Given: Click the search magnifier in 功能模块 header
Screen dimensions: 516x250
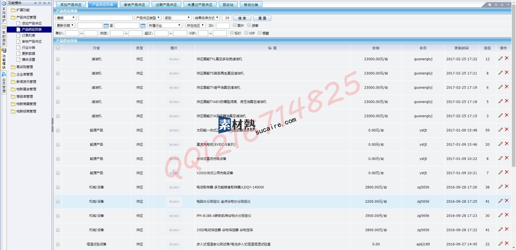Looking at the screenshot, I should coord(45,3).
